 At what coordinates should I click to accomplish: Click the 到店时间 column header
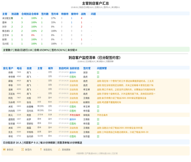(x=64, y=68)
